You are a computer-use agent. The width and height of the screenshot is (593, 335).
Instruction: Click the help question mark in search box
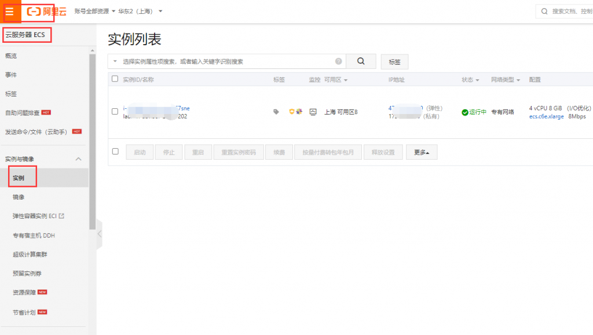tap(338, 61)
